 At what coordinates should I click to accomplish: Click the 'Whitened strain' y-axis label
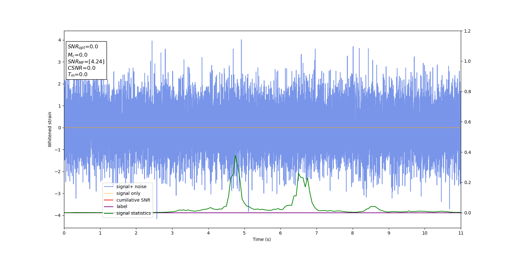[x=50, y=129]
